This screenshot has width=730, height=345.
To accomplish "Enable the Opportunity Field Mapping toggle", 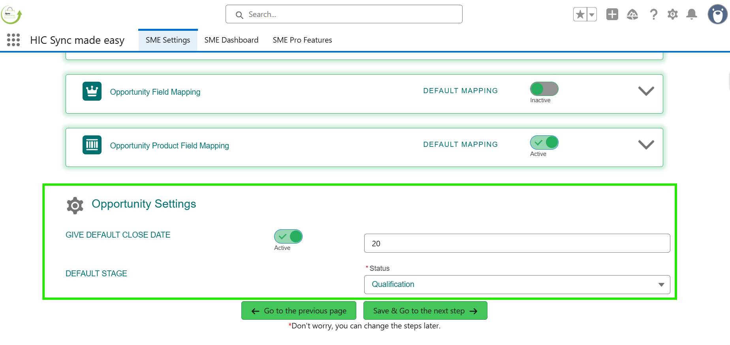I will pos(544,89).
